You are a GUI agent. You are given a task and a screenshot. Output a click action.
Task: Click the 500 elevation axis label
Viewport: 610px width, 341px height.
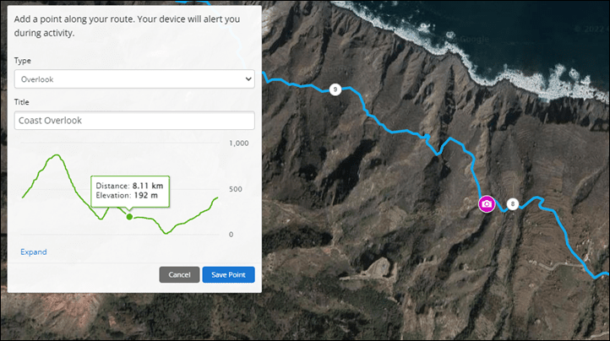(x=236, y=189)
